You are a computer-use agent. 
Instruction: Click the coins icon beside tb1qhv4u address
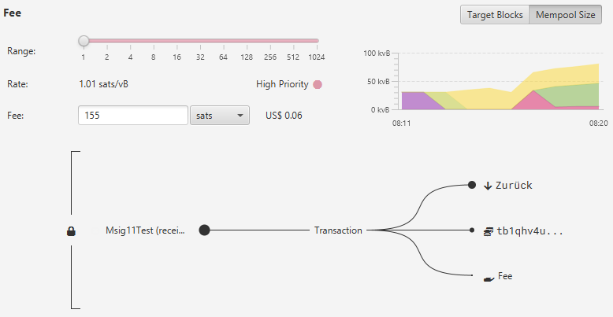click(489, 232)
